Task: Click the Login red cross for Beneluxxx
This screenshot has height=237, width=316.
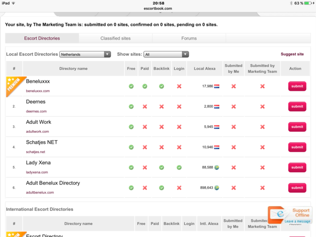Action: point(179,86)
